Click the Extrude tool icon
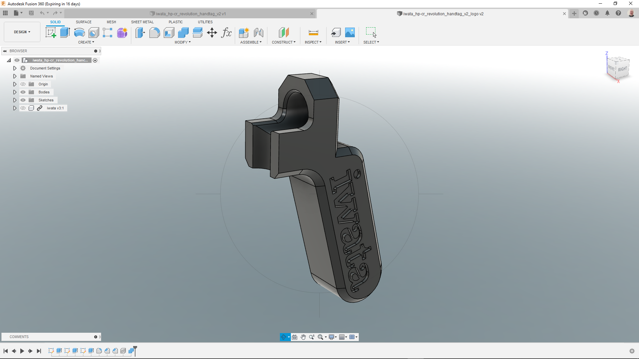Screen dimensions: 639x359 point(65,33)
